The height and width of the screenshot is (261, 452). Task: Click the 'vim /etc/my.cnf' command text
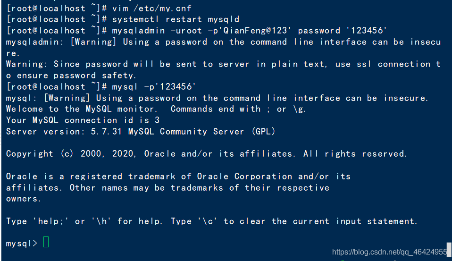151,8
